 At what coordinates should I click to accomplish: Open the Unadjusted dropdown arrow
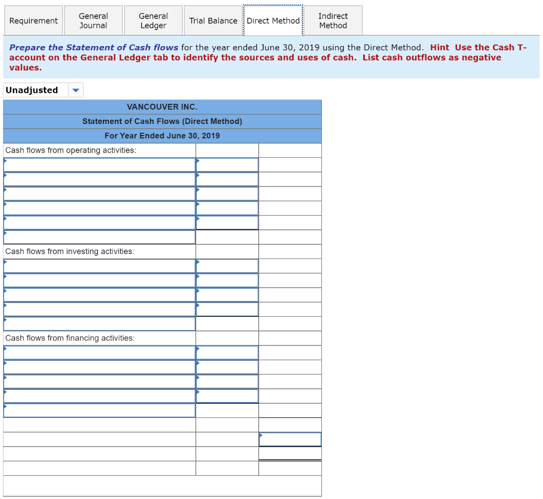click(76, 90)
